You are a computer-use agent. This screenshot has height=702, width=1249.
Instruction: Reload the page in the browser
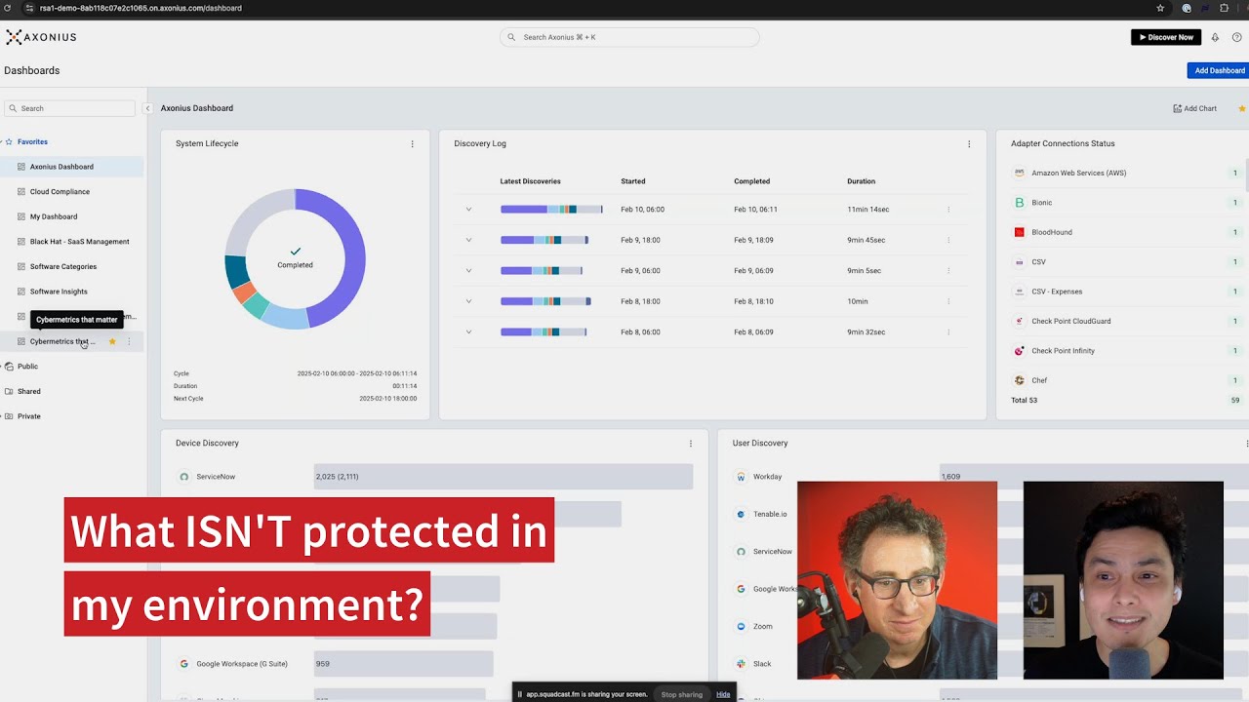pos(8,8)
